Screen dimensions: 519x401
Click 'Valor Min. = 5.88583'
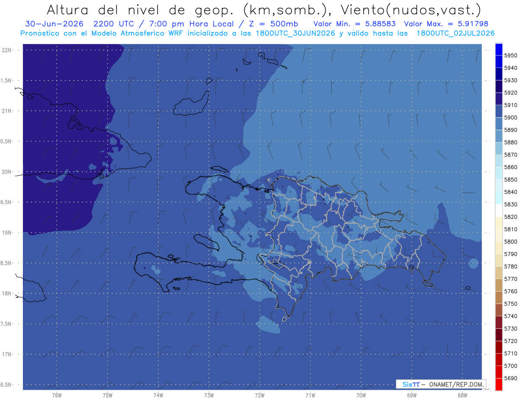(x=355, y=24)
